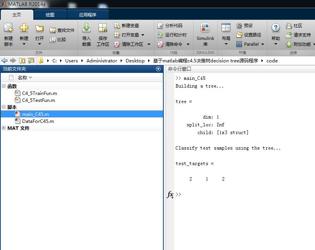Open dropdown arrow under Open (打开)

point(40,44)
